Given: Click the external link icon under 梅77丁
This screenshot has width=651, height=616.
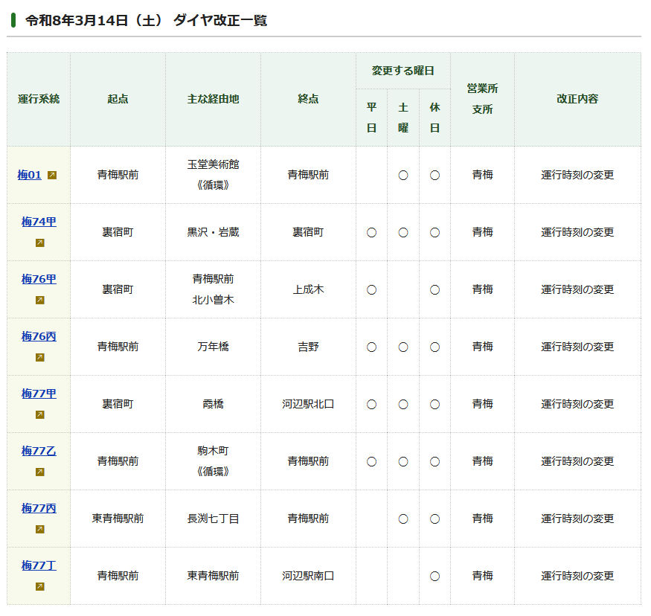Looking at the screenshot, I should click(39, 587).
